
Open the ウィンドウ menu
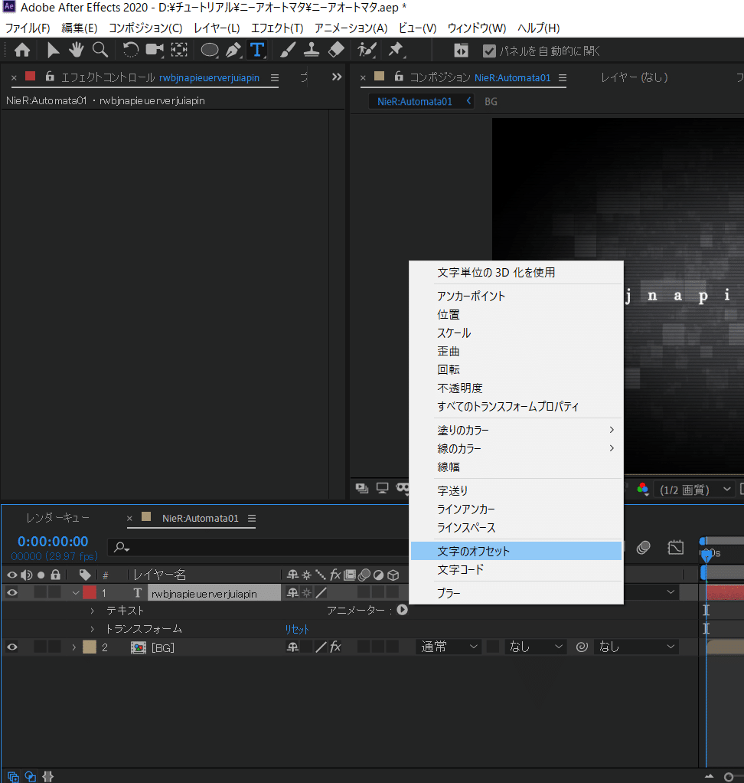pyautogui.click(x=477, y=28)
